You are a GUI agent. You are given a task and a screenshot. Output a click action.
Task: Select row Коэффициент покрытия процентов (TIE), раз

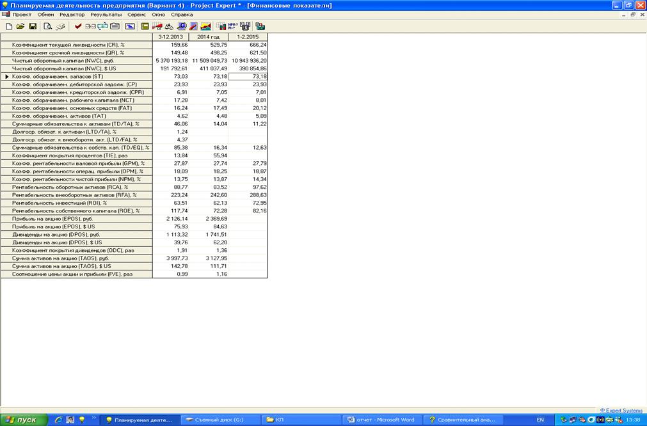click(x=77, y=155)
